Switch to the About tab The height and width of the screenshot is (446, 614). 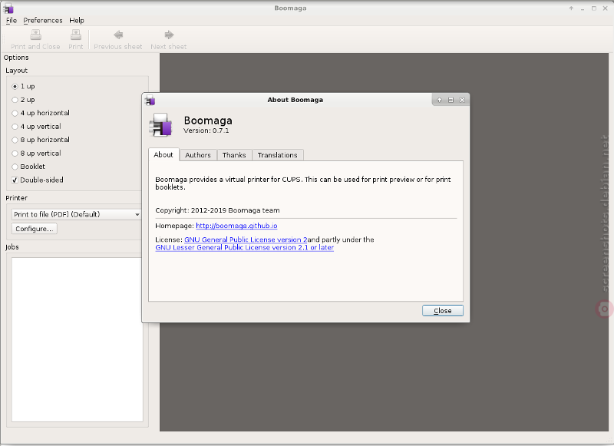pyautogui.click(x=163, y=154)
